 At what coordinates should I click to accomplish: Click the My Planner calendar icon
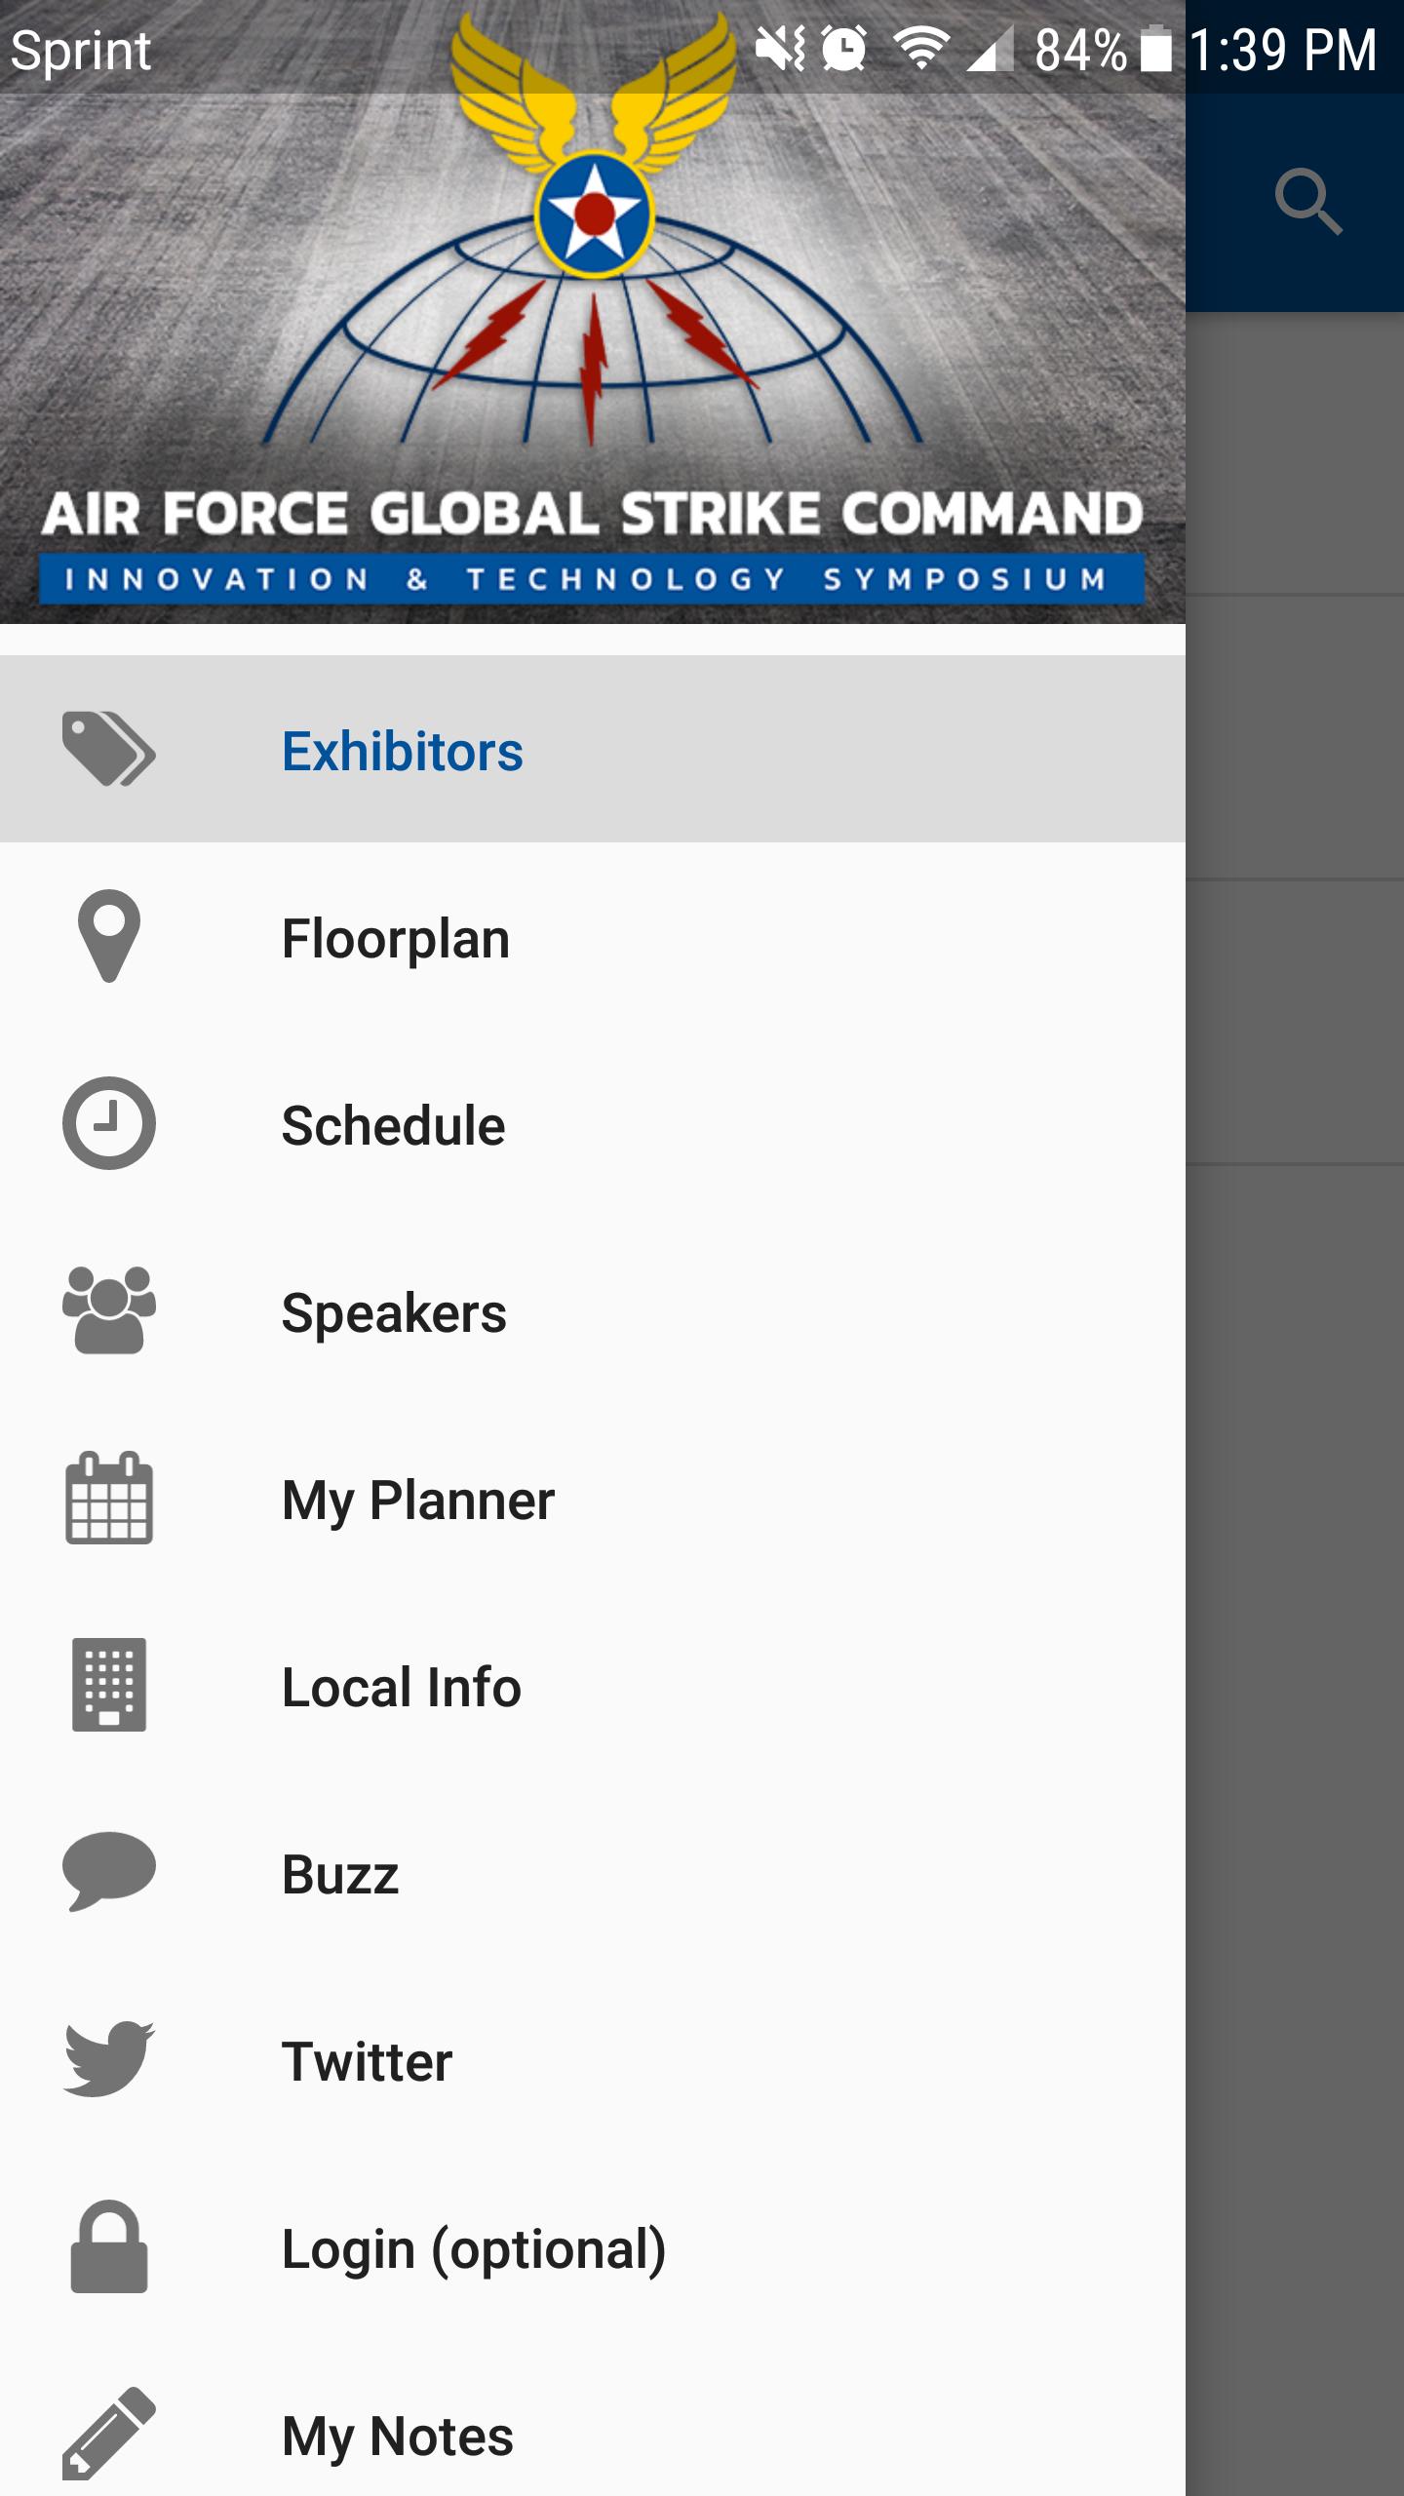108,1498
